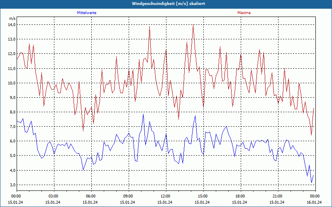Click the 8,0 y-axis value
This screenshot has width=332, height=207.
point(13,112)
